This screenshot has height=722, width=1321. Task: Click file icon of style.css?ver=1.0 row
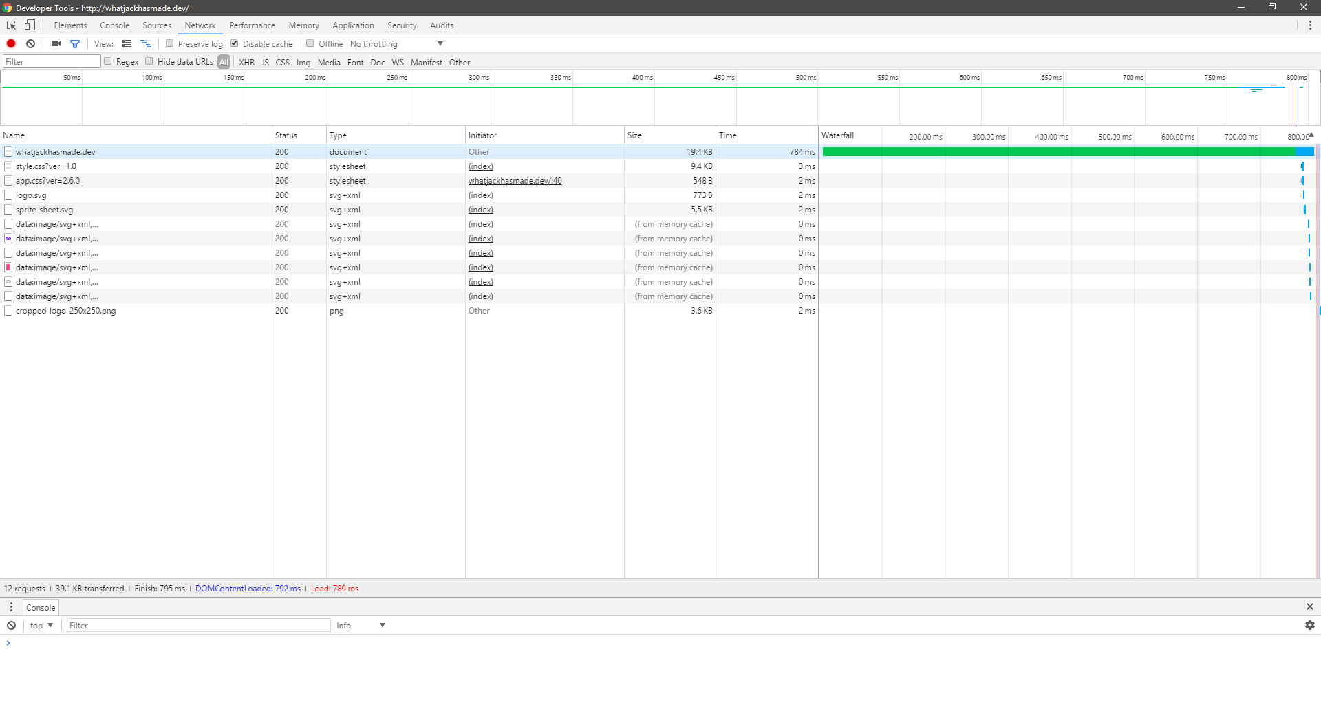pyautogui.click(x=8, y=166)
